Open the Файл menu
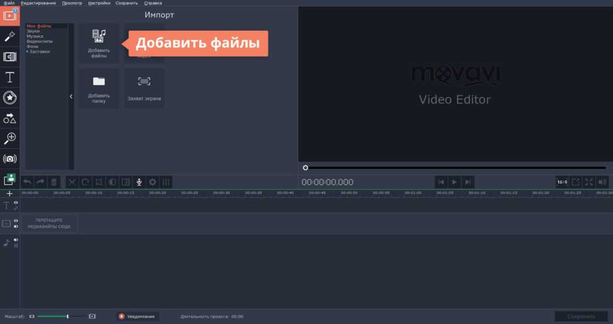The image size is (613, 324). 9,3
